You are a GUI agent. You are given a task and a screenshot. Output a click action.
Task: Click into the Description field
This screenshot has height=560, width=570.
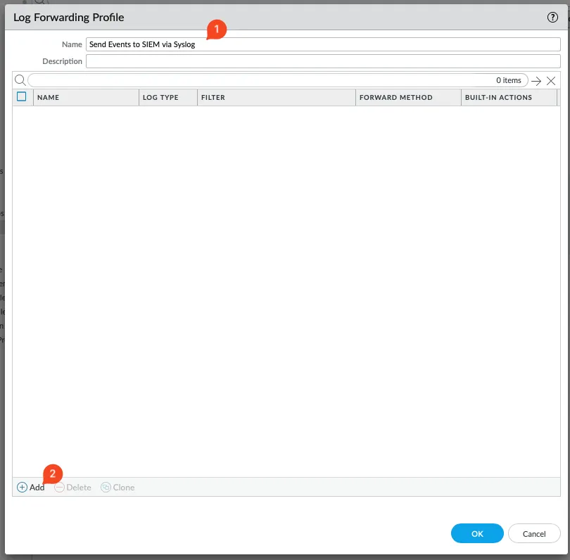(x=322, y=61)
